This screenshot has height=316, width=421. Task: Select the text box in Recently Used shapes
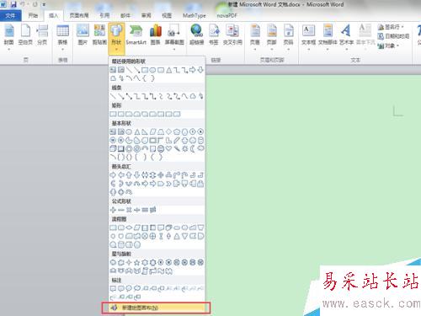pyautogui.click(x=113, y=70)
